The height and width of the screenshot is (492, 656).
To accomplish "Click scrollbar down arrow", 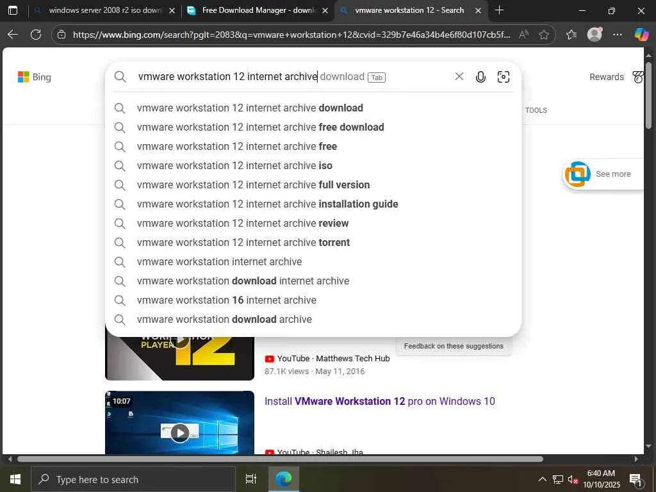I will pos(648,446).
